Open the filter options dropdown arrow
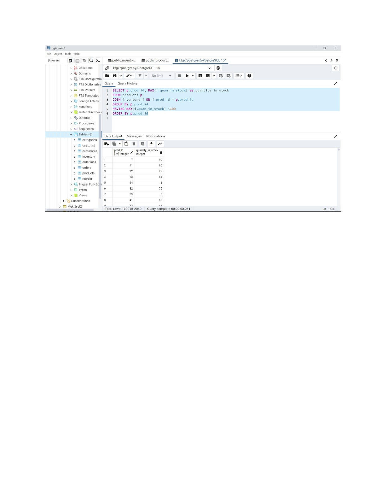This screenshot has height=500, width=386. tap(146, 76)
